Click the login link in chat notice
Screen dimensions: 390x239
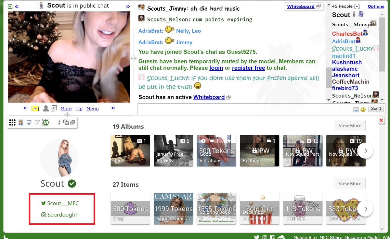(x=216, y=68)
